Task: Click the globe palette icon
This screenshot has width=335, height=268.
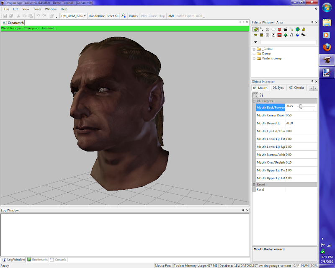Action: (x=297, y=29)
